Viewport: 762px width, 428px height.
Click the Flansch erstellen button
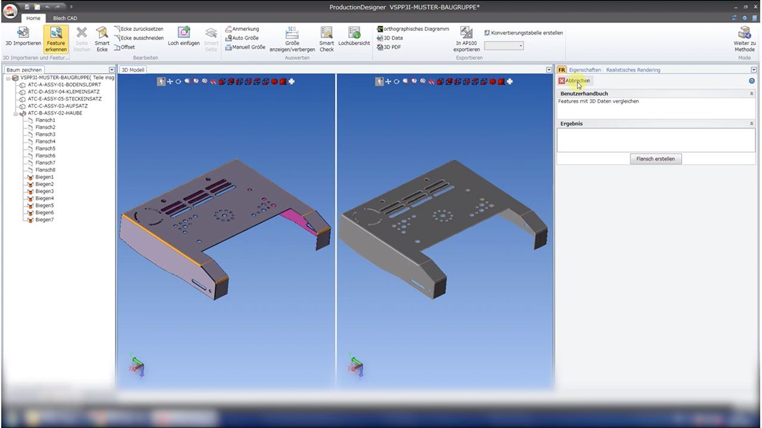pos(655,159)
